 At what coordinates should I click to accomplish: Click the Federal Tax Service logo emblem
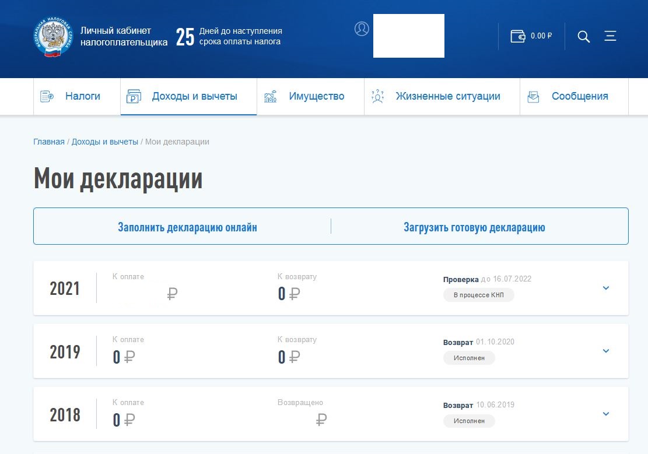(53, 37)
